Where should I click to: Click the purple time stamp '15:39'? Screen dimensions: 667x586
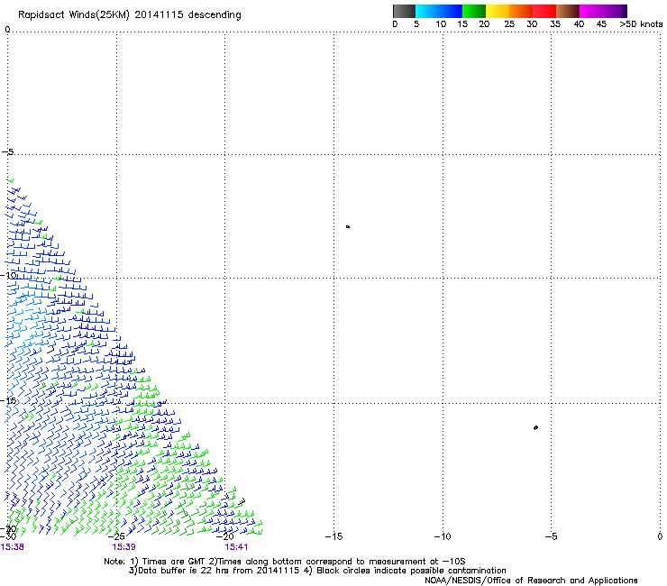[x=123, y=547]
